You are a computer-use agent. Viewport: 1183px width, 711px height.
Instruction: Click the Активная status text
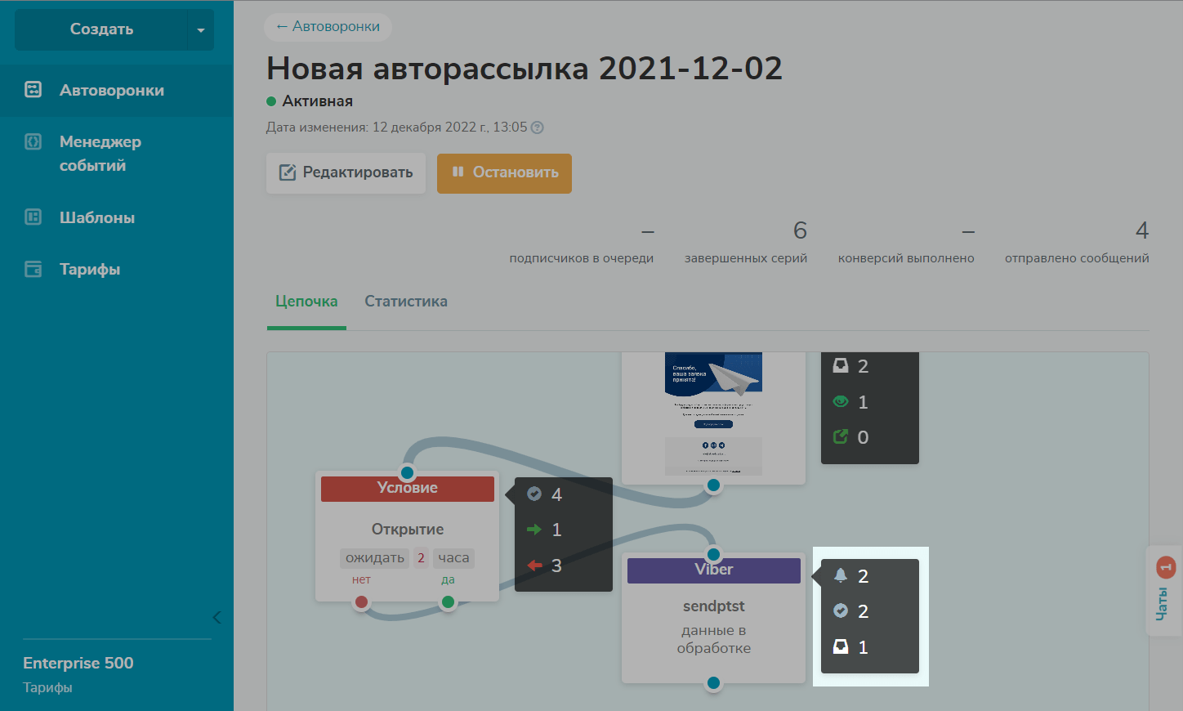(x=318, y=101)
